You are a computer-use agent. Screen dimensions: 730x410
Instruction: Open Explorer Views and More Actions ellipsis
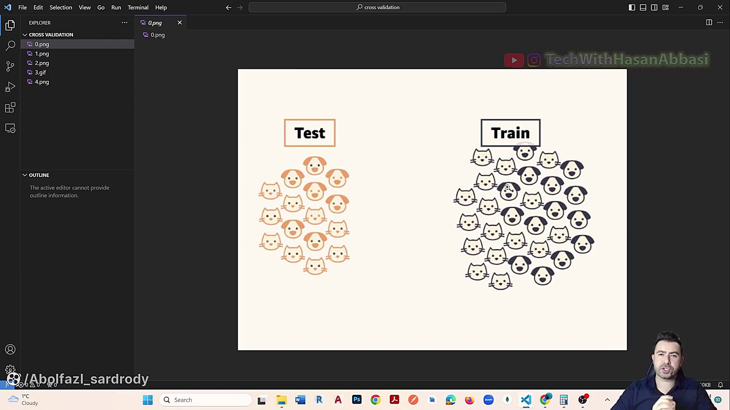124,22
